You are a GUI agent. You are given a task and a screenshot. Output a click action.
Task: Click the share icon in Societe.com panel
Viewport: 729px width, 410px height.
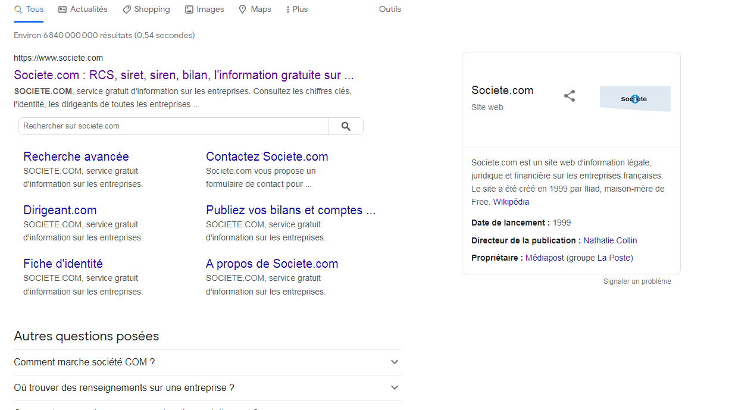tap(570, 96)
